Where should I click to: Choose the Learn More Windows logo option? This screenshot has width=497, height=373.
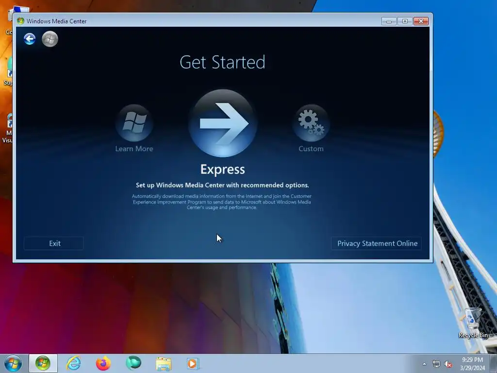tap(134, 123)
